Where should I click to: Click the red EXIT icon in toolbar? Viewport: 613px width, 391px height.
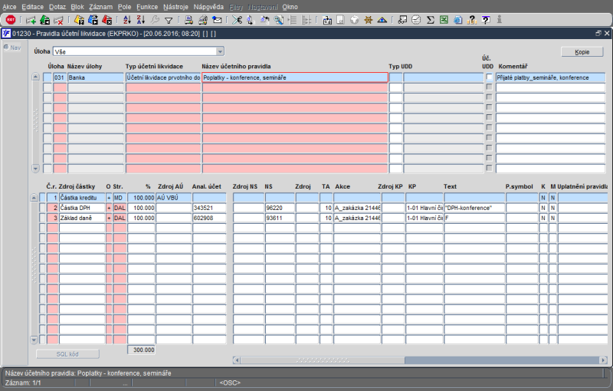[x=11, y=20]
